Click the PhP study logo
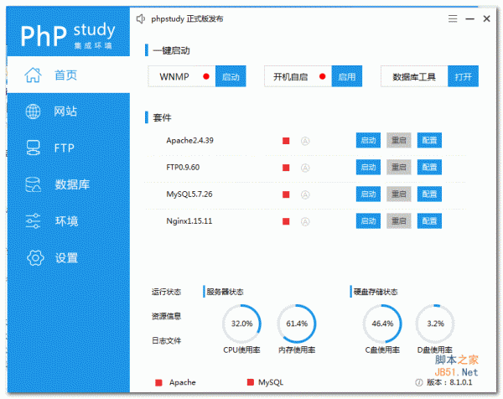The height and width of the screenshot is (399, 503). coord(67,34)
